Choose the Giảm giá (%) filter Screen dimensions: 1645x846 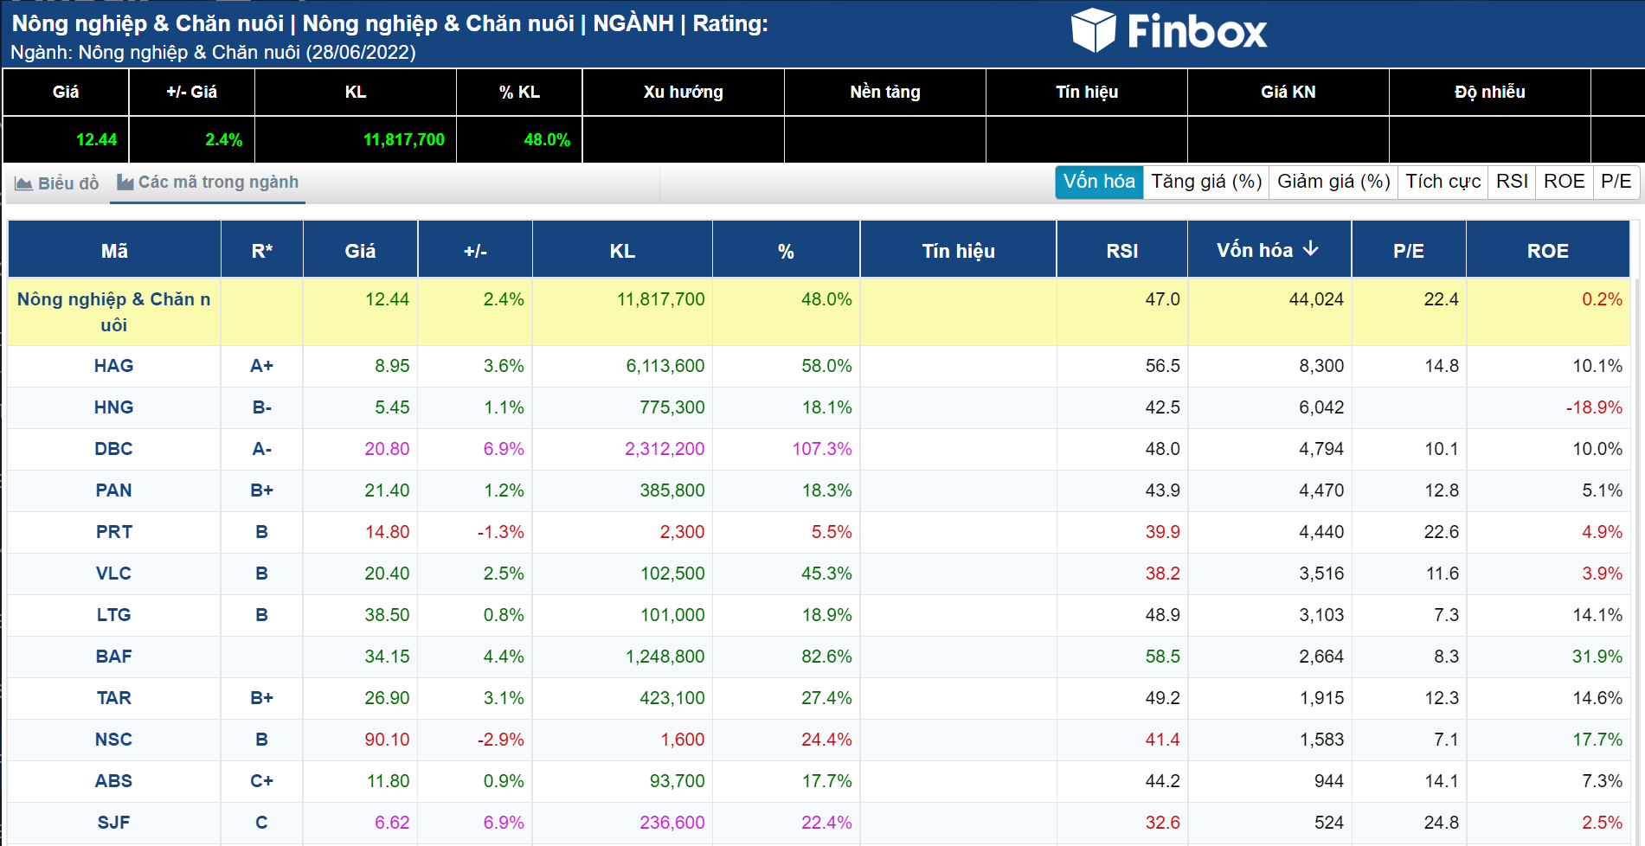[x=1333, y=182]
